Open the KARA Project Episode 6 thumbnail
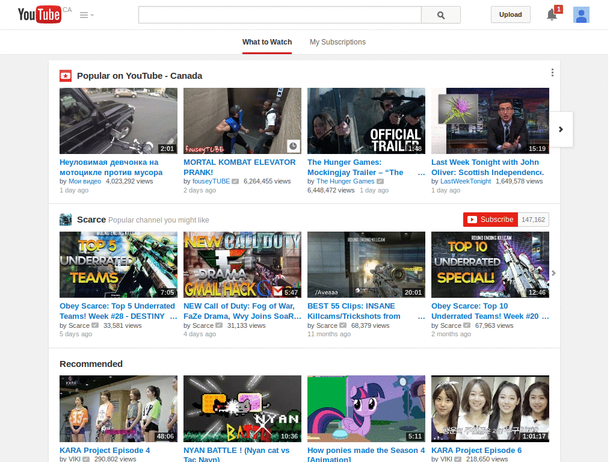Image resolution: width=616 pixels, height=462 pixels. [490, 409]
